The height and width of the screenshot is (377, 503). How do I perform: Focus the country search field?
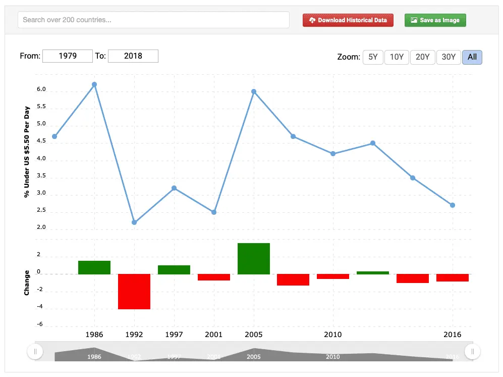click(x=153, y=20)
